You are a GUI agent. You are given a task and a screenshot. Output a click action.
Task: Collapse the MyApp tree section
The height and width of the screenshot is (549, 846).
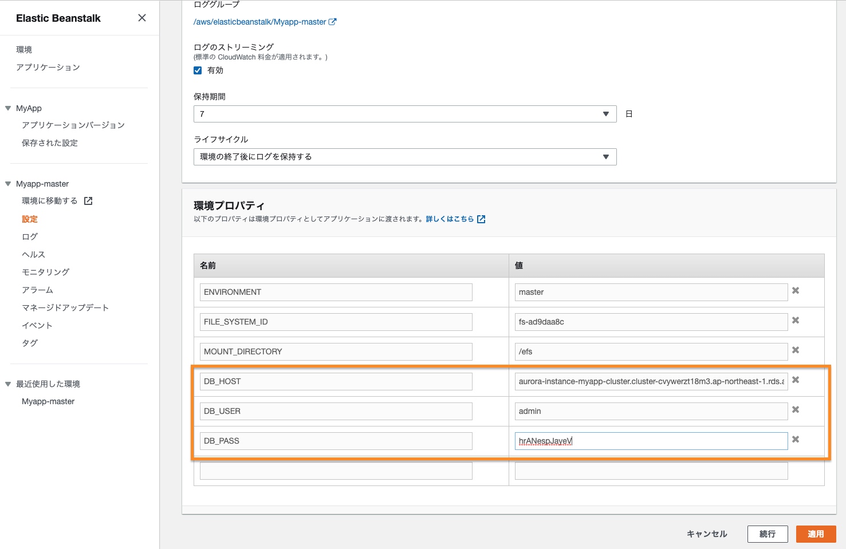tap(8, 108)
